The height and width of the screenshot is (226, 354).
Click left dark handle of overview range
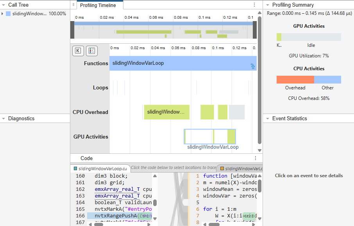(72, 30)
